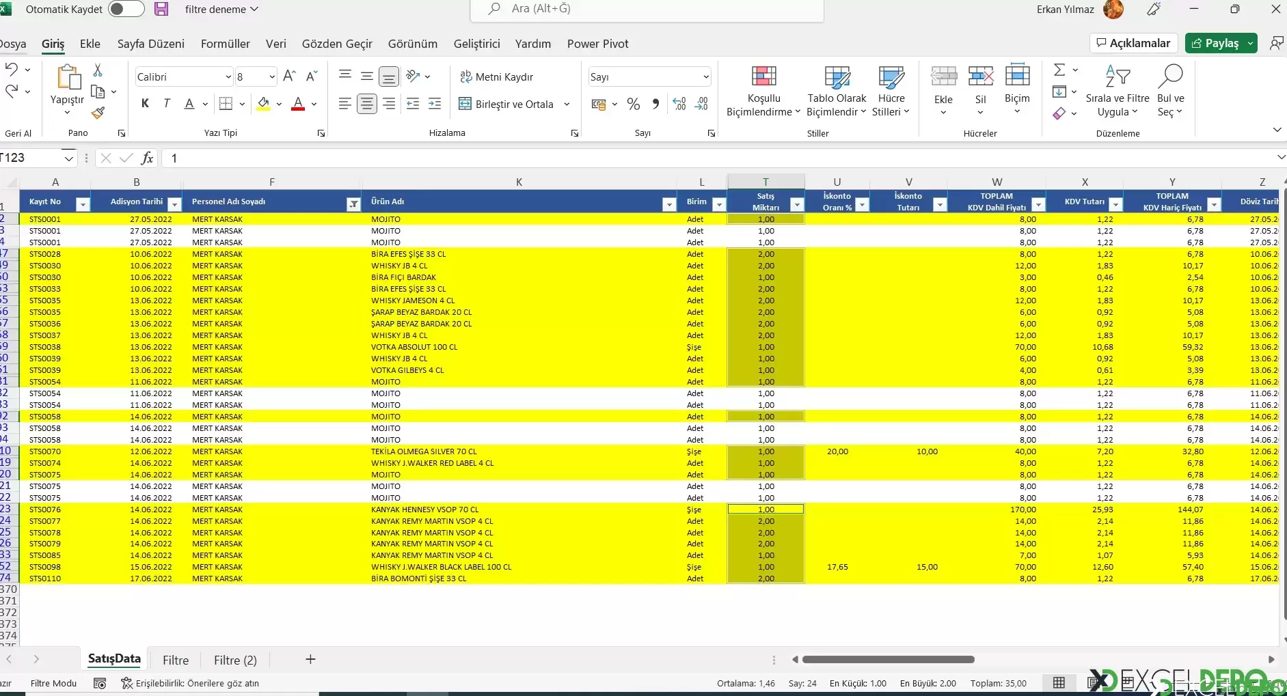Switch to the Filtre sheet tab
This screenshot has width=1287, height=696.
(176, 660)
